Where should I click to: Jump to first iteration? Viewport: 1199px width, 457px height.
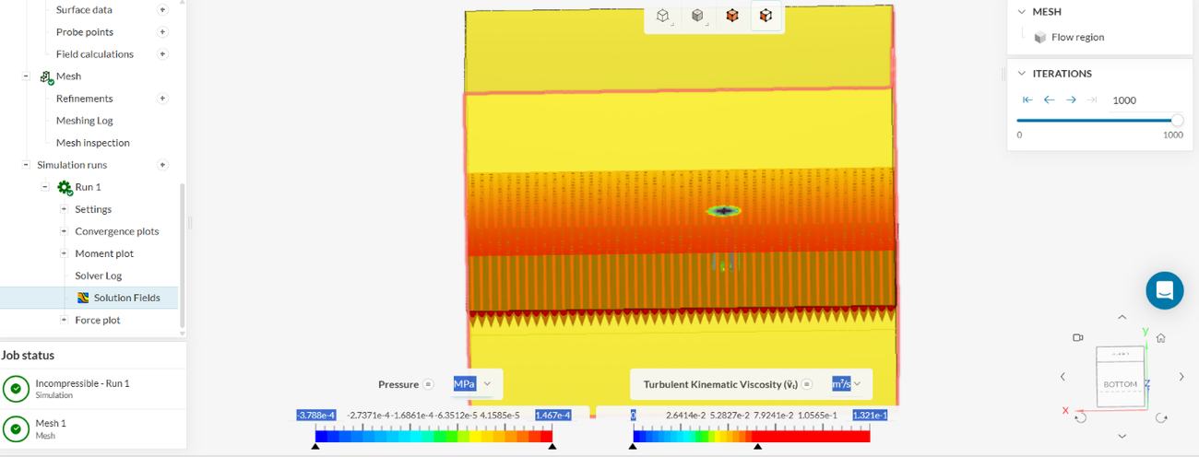click(1027, 100)
